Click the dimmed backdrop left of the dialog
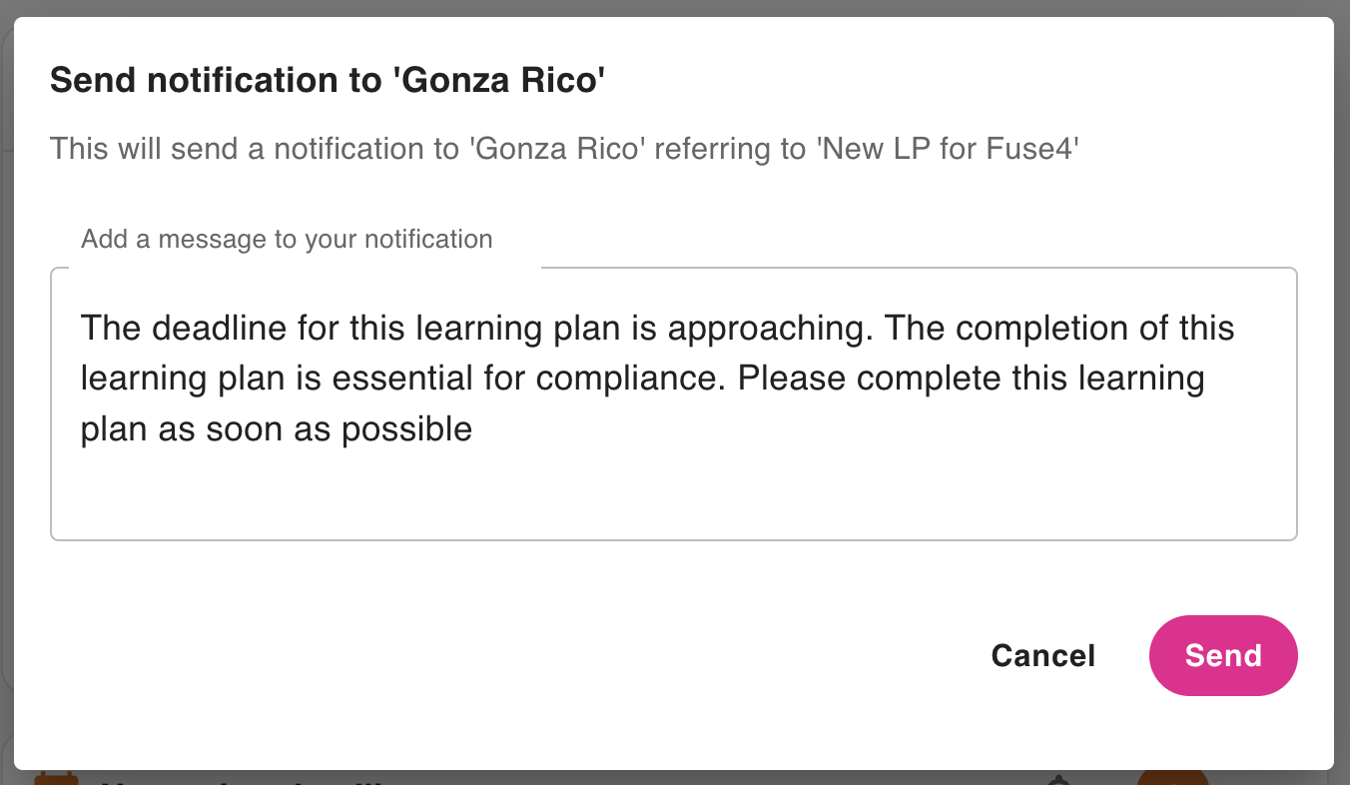This screenshot has height=785, width=1350. point(6,399)
